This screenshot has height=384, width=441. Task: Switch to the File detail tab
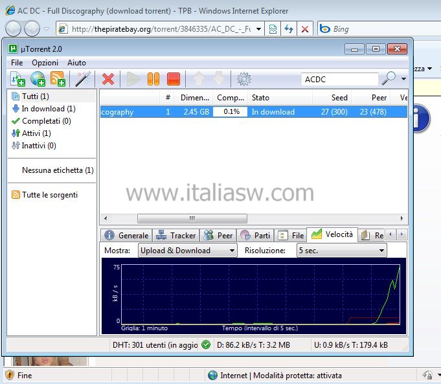(291, 235)
